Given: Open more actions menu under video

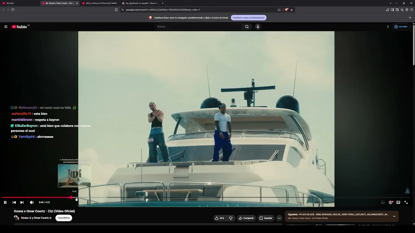Looking at the screenshot, I should click(279, 218).
